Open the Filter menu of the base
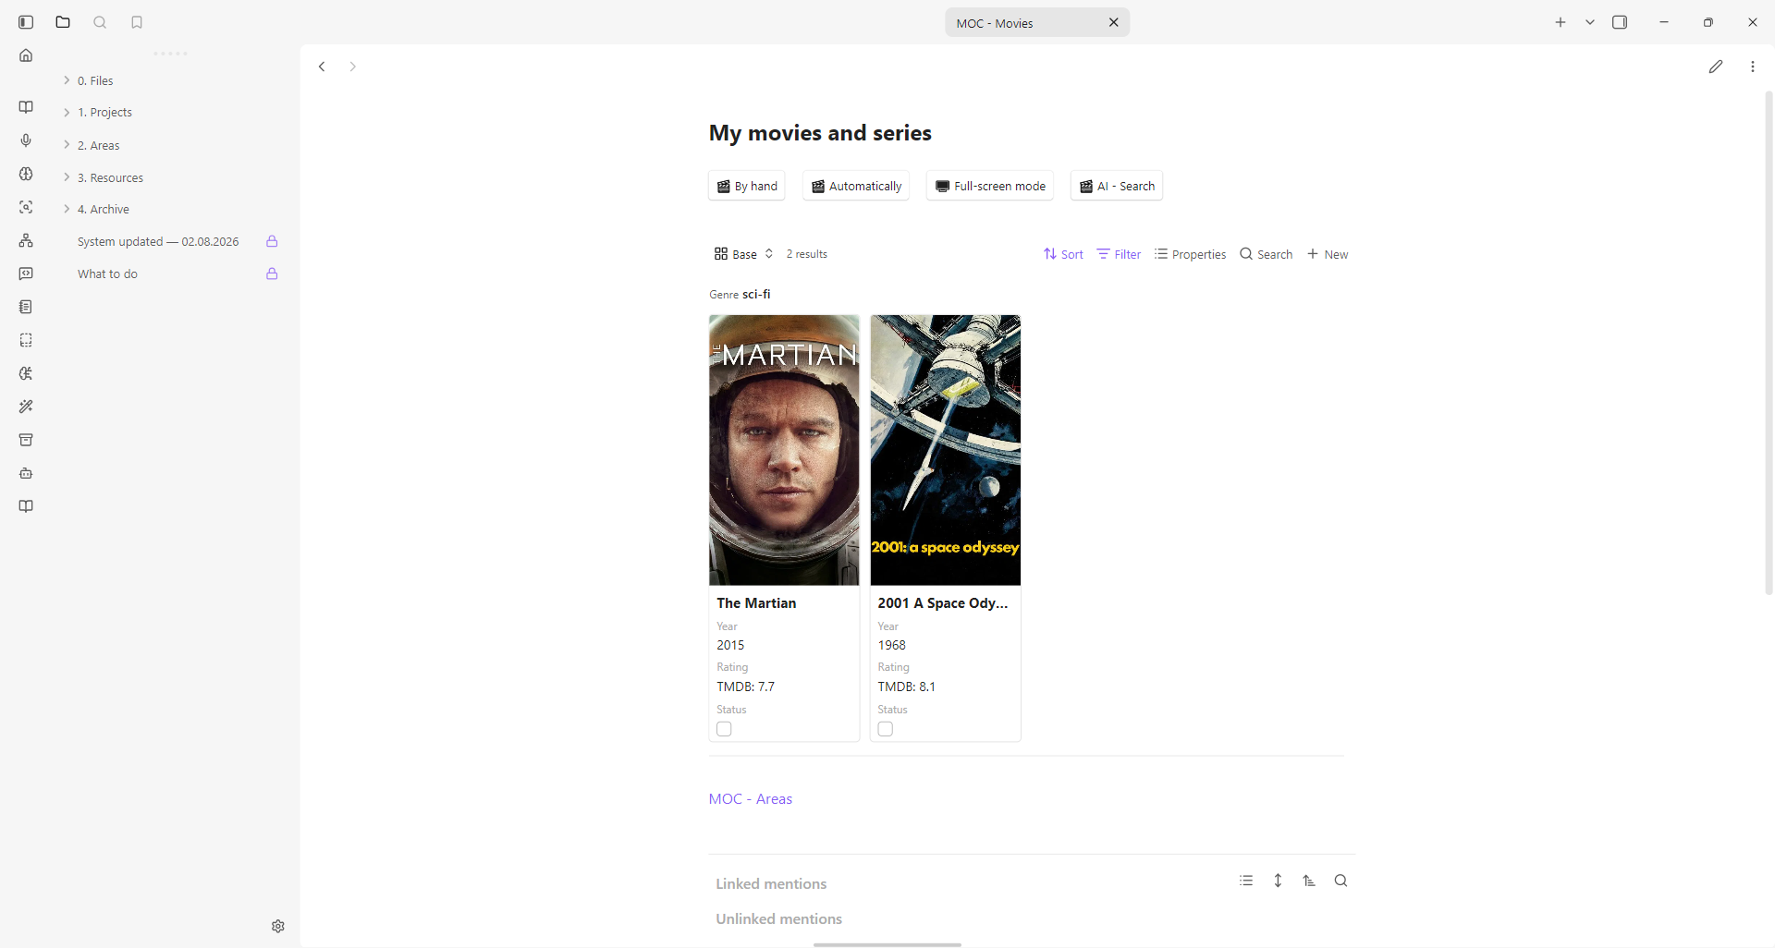1775x948 pixels. coord(1119,254)
